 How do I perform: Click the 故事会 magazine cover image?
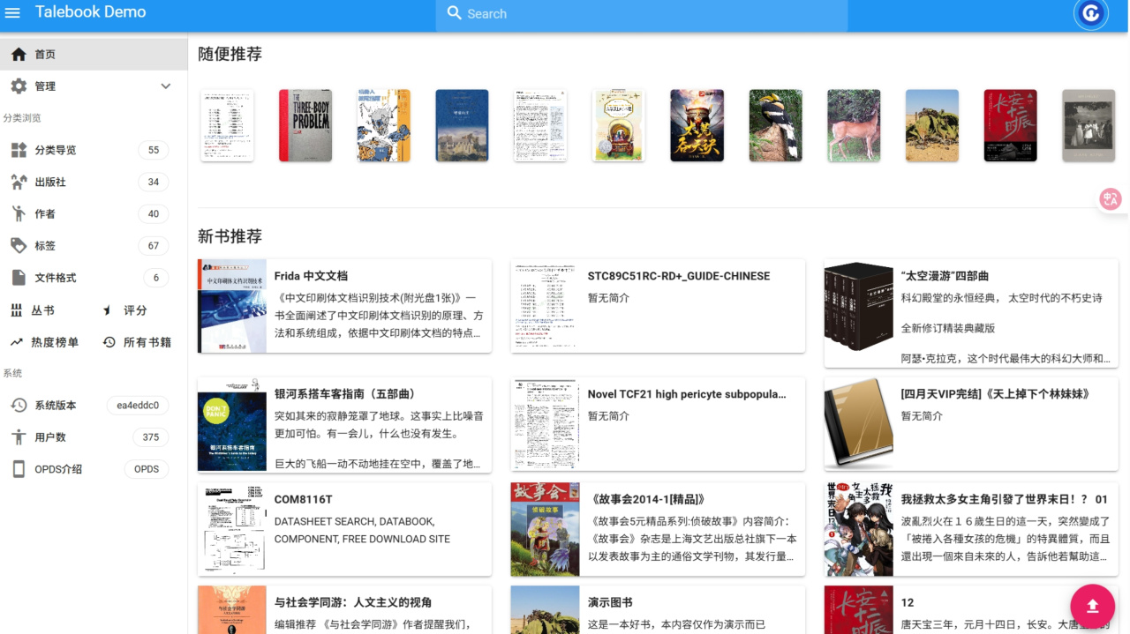546,529
